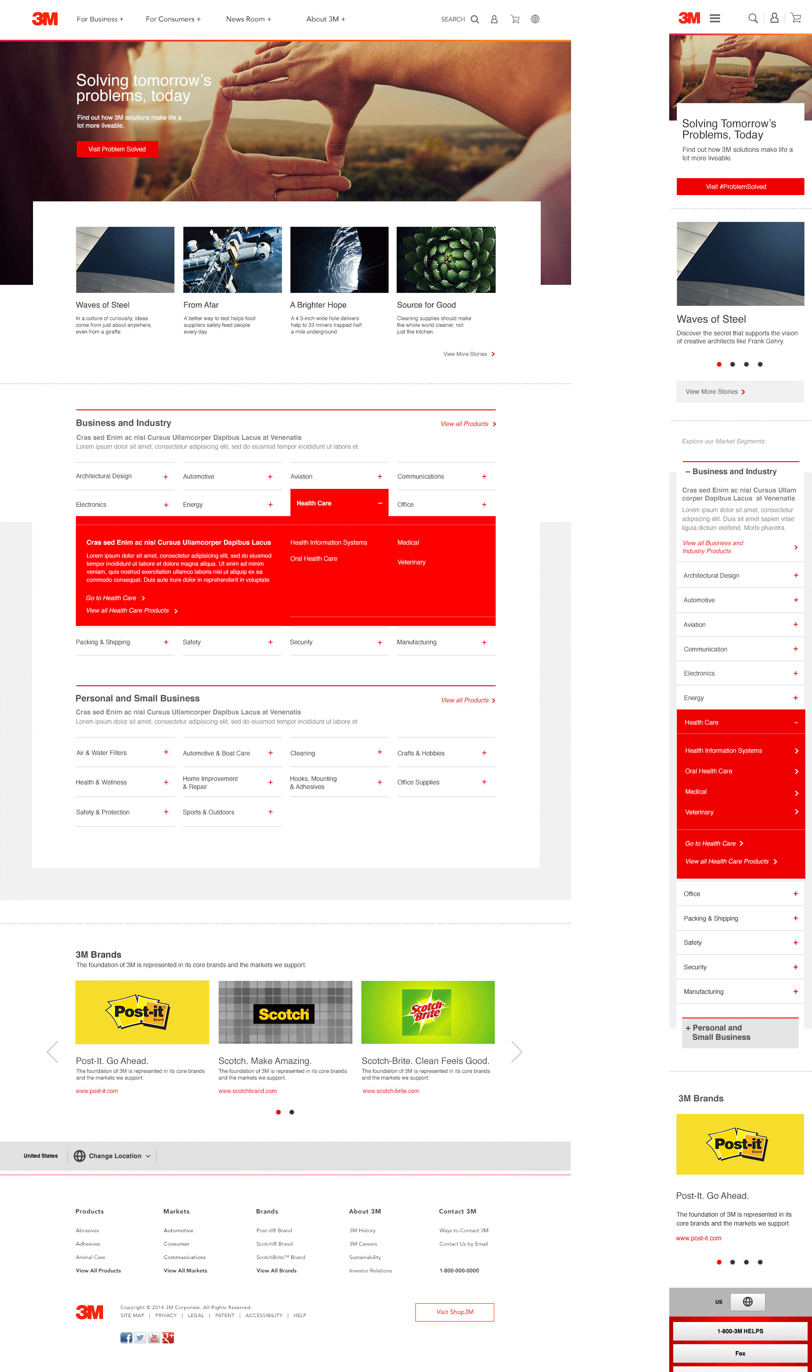Open From Afar story thumbnail
This screenshot has height=1372, width=812.
pos(232,259)
